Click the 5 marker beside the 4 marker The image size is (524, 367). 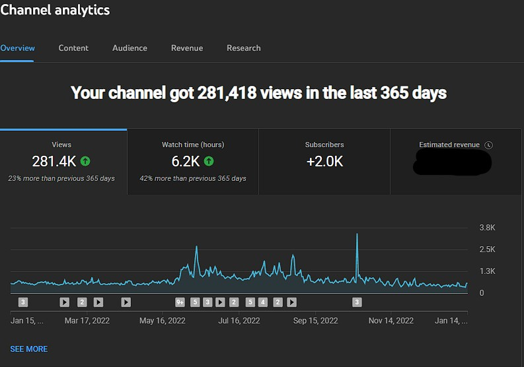(250, 302)
